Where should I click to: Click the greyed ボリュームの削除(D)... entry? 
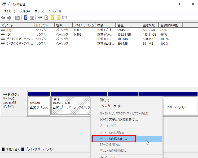(x=127, y=151)
